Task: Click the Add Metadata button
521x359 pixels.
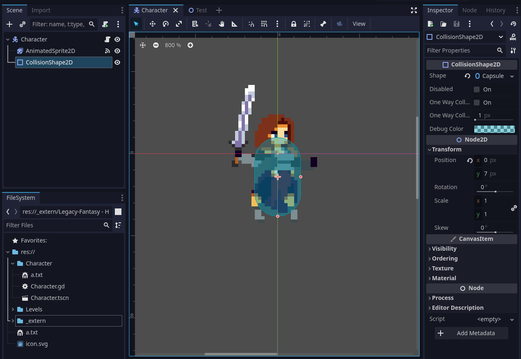Action: 471,333
